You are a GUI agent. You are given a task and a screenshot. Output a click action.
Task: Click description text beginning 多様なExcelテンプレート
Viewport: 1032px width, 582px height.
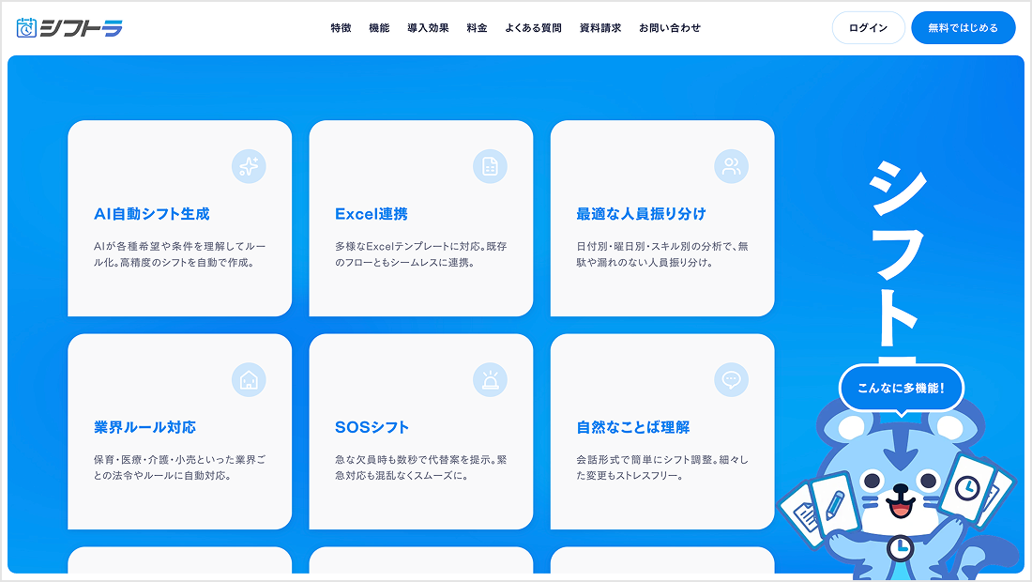[421, 254]
